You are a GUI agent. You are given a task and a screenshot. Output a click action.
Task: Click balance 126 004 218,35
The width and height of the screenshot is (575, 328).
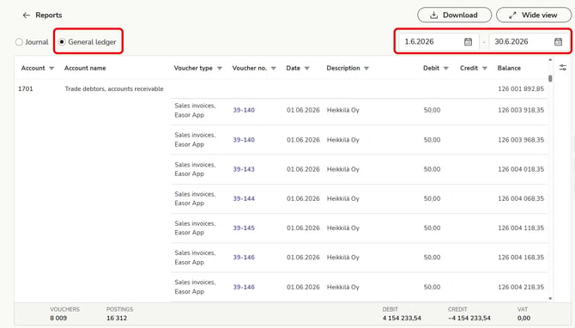(521, 287)
